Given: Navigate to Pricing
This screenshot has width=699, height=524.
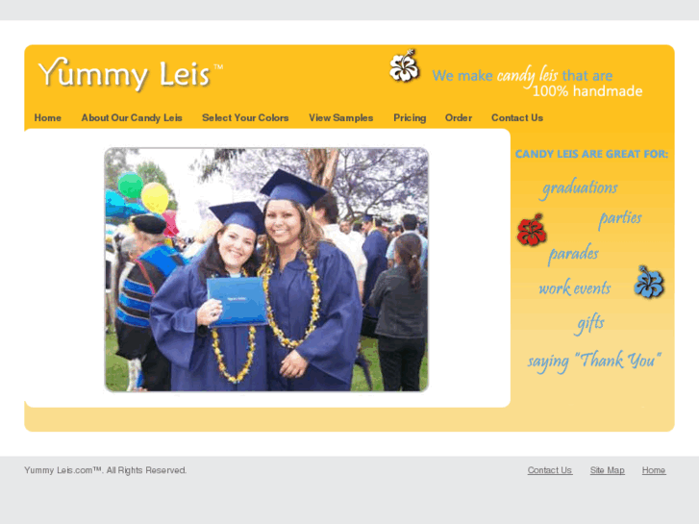Looking at the screenshot, I should coord(410,117).
